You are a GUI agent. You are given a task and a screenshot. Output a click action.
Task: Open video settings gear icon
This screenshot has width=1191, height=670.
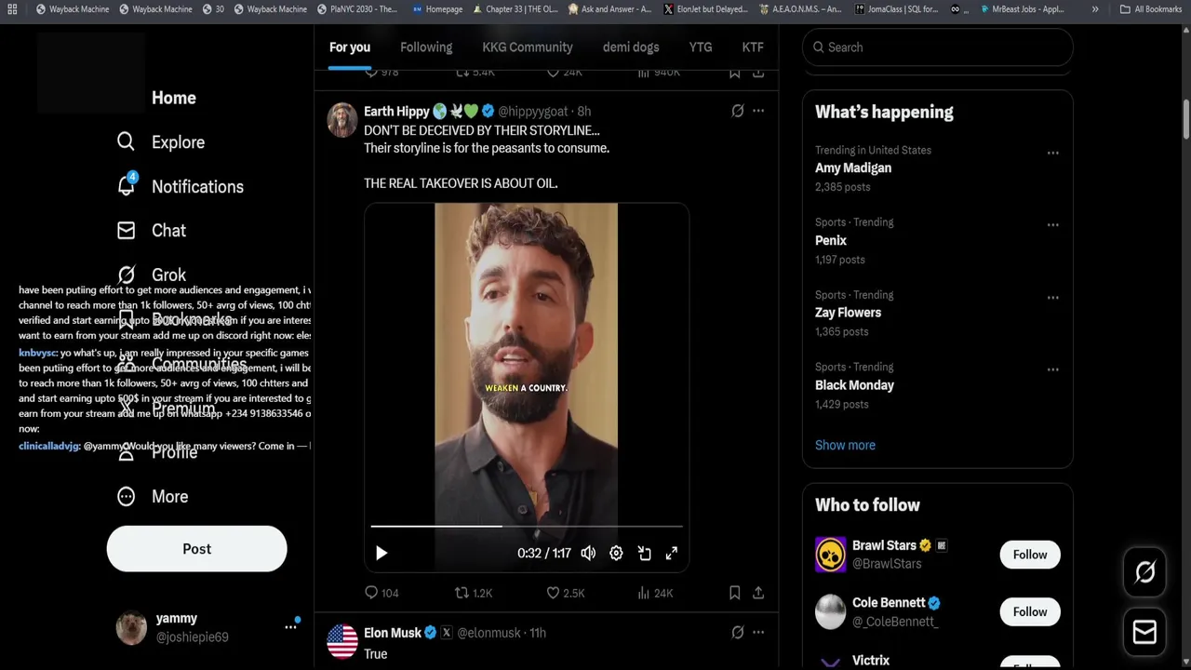616,553
